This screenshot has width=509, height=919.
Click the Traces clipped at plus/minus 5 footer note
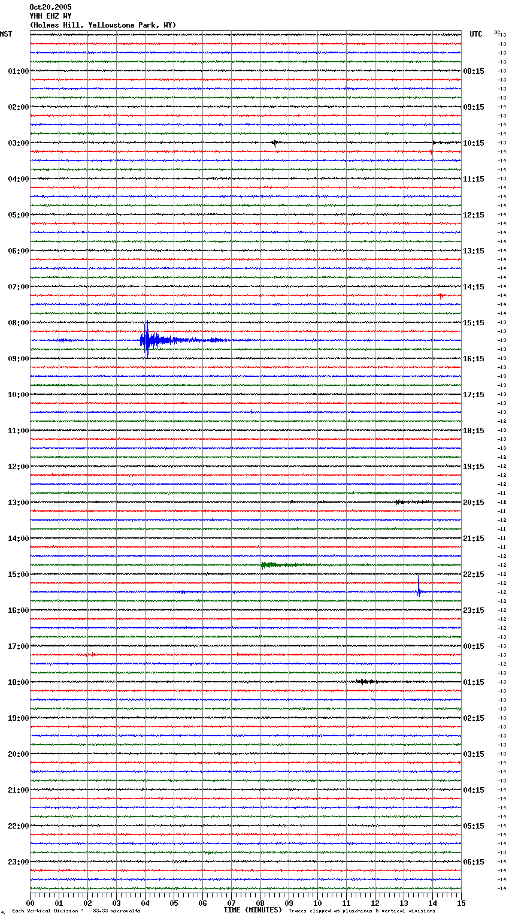pyautogui.click(x=362, y=911)
